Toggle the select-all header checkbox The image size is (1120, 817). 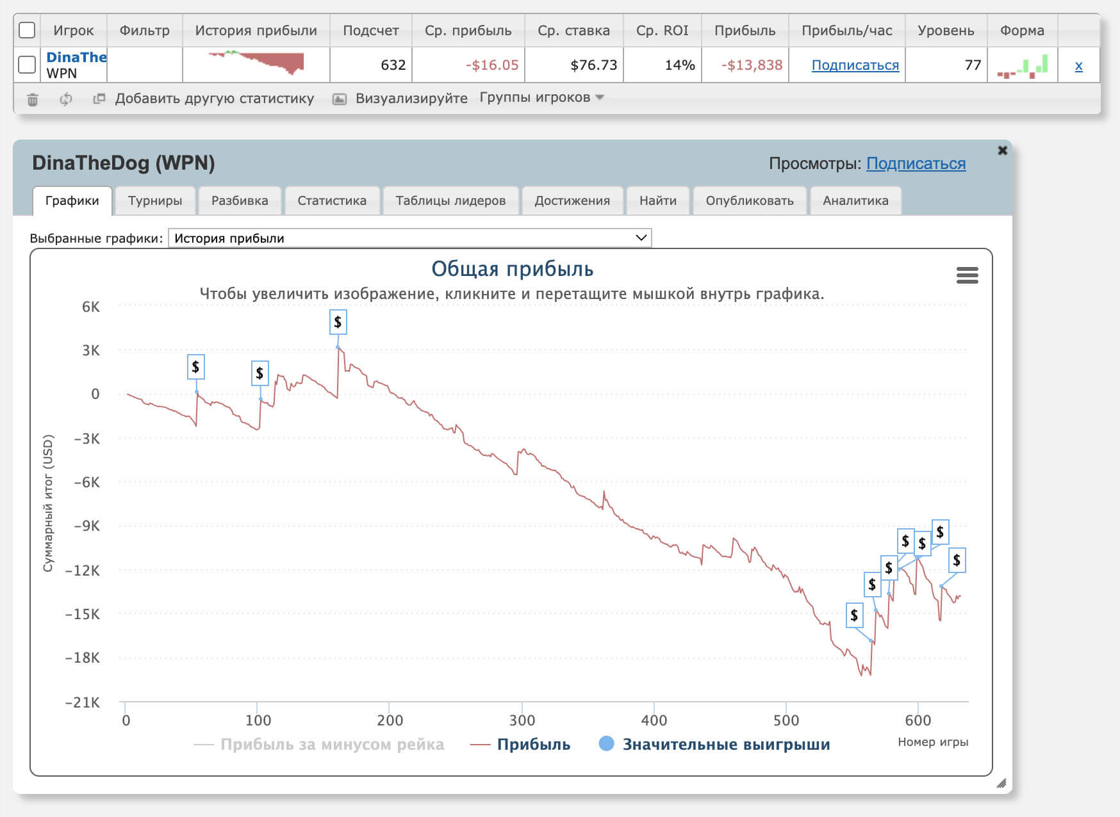(27, 30)
